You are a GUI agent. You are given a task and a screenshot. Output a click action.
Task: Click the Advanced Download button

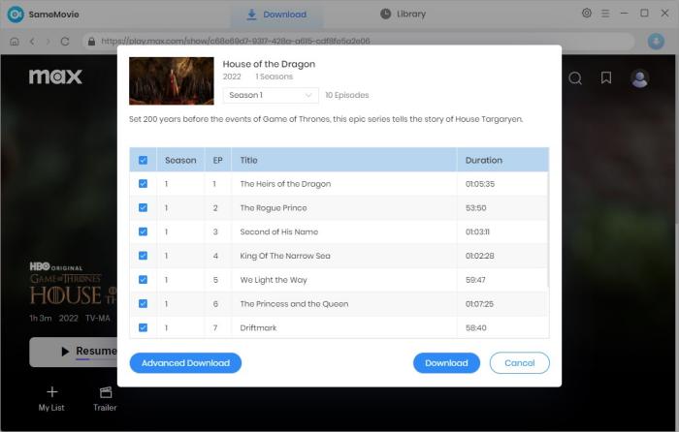tap(185, 363)
